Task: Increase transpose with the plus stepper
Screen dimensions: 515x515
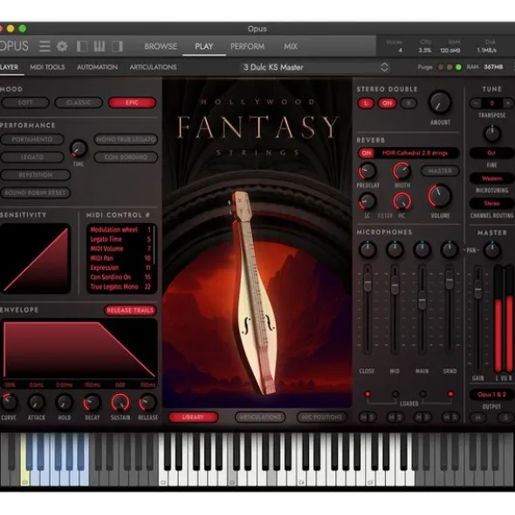Action: click(508, 103)
